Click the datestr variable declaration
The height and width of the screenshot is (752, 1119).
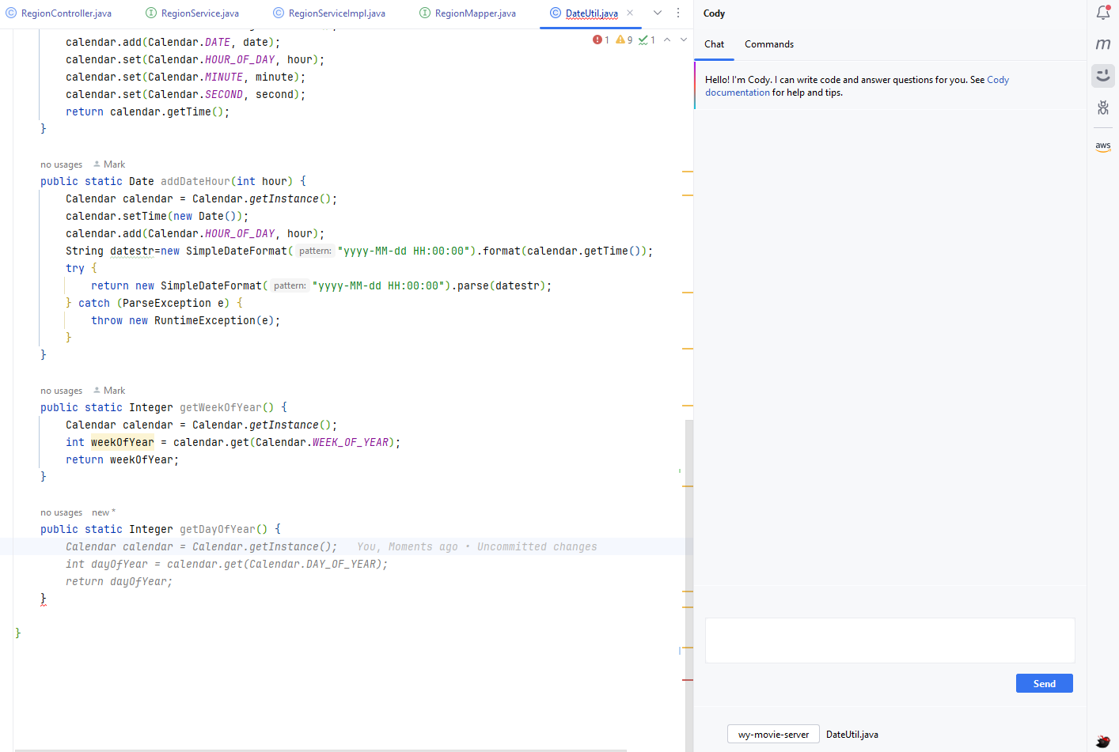(132, 251)
